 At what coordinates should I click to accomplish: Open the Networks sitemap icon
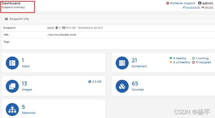coord(12,110)
